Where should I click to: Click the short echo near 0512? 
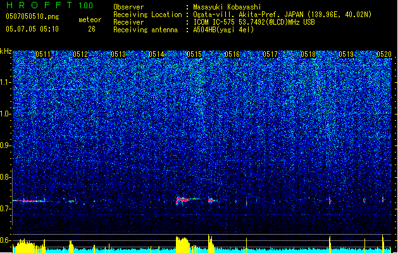click(72, 201)
